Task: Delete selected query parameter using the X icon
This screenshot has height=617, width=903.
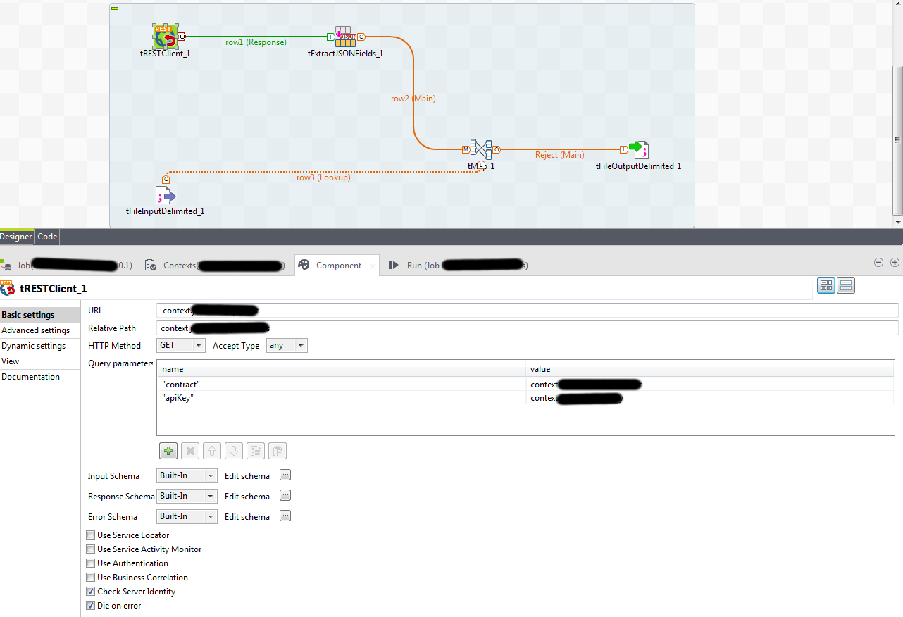Action: pos(189,450)
